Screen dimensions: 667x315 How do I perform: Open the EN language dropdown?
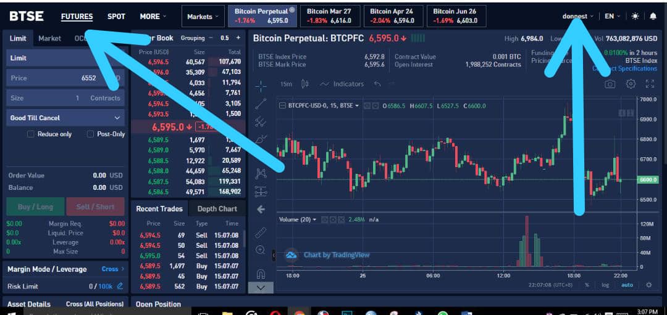[613, 16]
